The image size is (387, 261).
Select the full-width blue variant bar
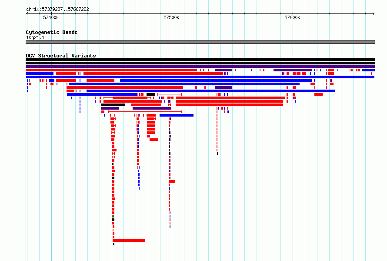tap(200, 77)
